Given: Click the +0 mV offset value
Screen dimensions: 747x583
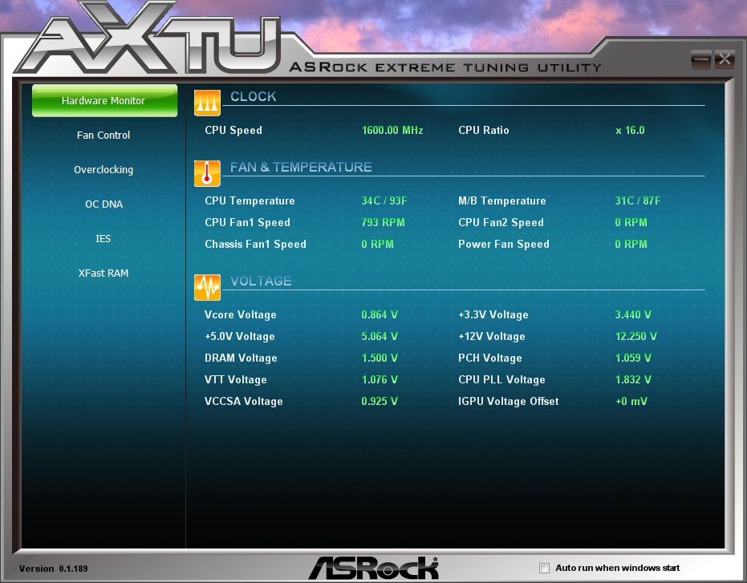Looking at the screenshot, I should (x=631, y=402).
